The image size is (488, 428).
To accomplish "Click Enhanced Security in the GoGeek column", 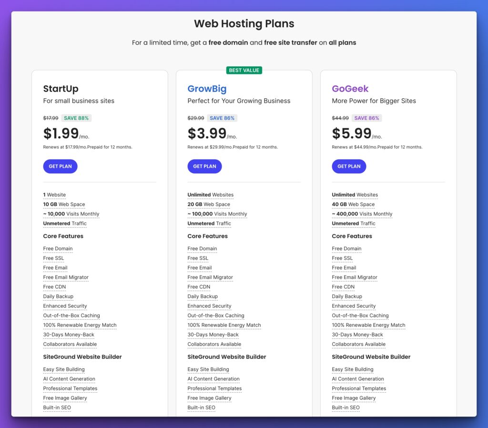I will point(354,306).
